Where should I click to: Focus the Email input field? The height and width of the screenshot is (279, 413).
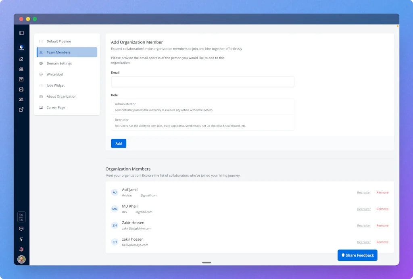(x=202, y=82)
